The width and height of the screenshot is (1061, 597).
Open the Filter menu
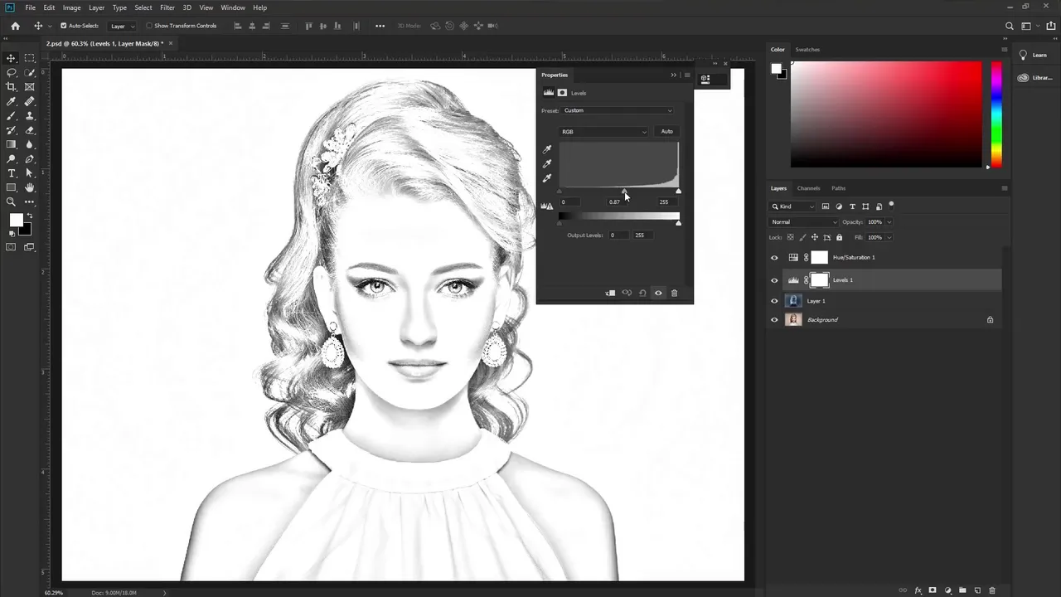pyautogui.click(x=167, y=7)
